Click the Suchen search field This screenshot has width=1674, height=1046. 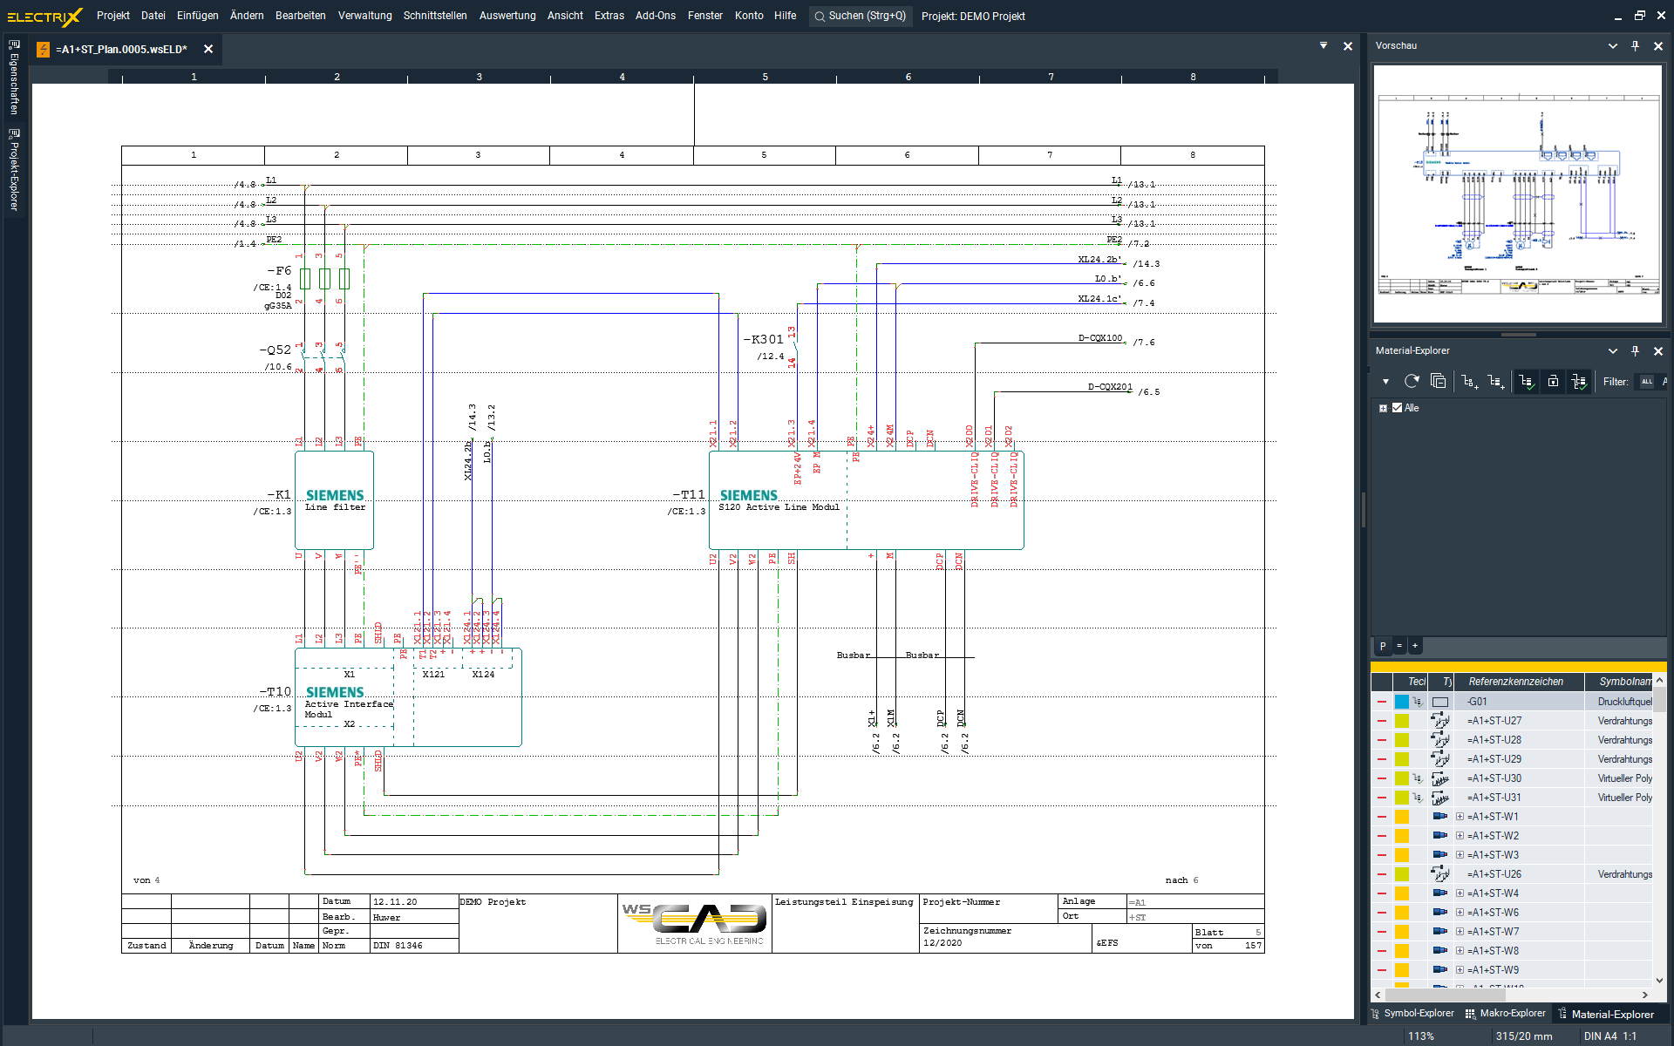861,16
